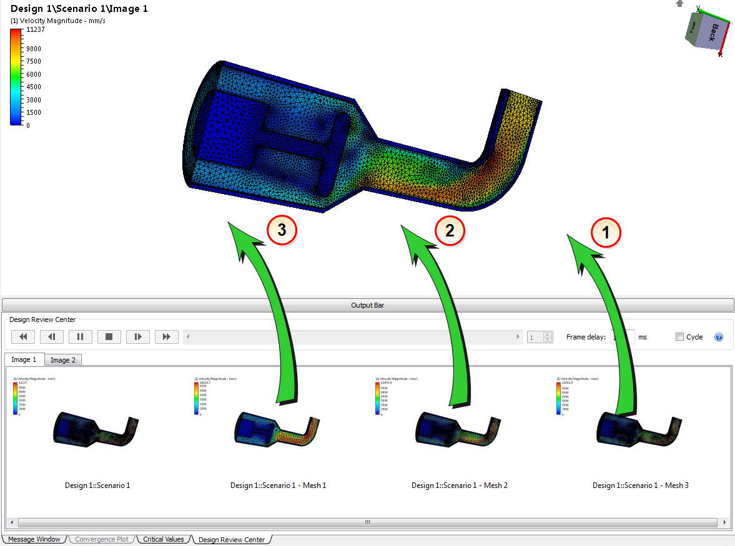
Task: Click the 'Design 1\Scenario 1\Image 1' title
Action: pos(79,9)
